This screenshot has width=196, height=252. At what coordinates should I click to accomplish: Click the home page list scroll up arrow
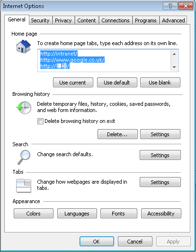coord(174,54)
